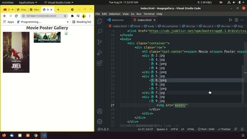
Task: Open the View menu
Action: [125, 14]
